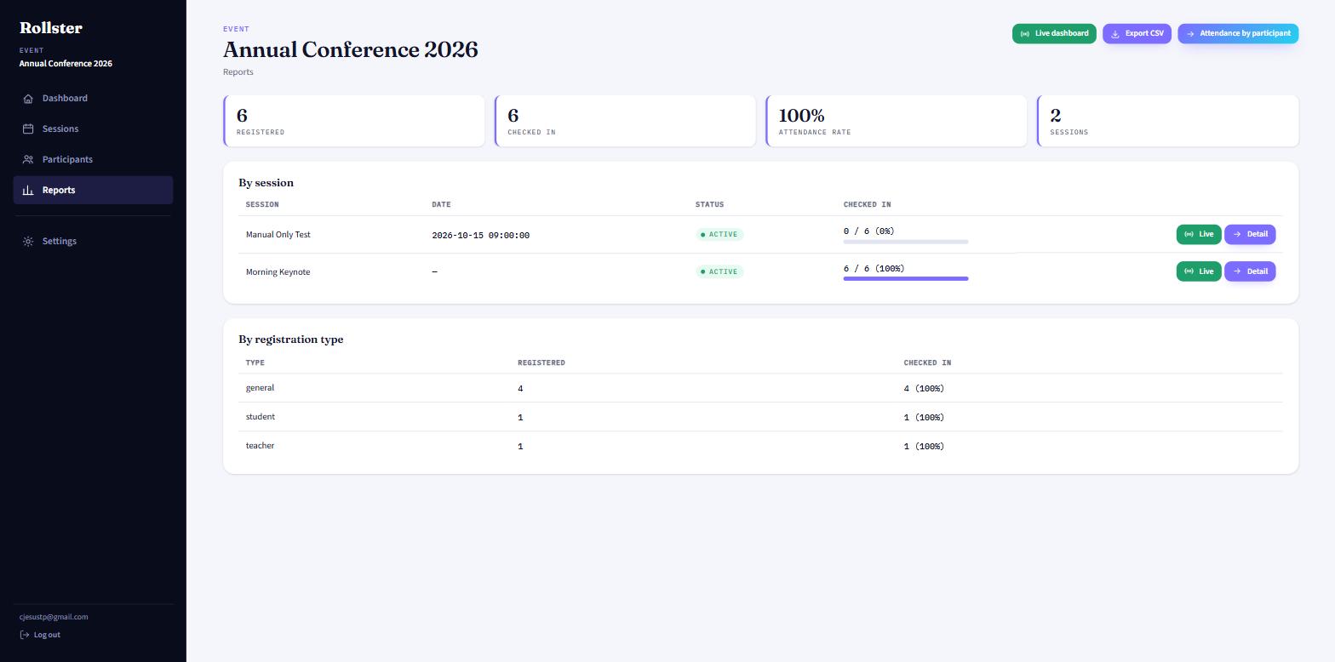Click Active status badge for Manual Only Test
Image resolution: width=1335 pixels, height=662 pixels.
[719, 234]
